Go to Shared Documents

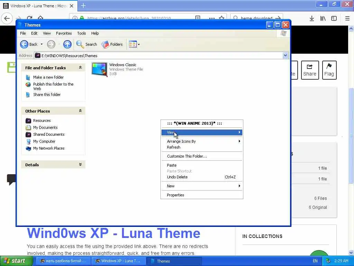pyautogui.click(x=49, y=134)
